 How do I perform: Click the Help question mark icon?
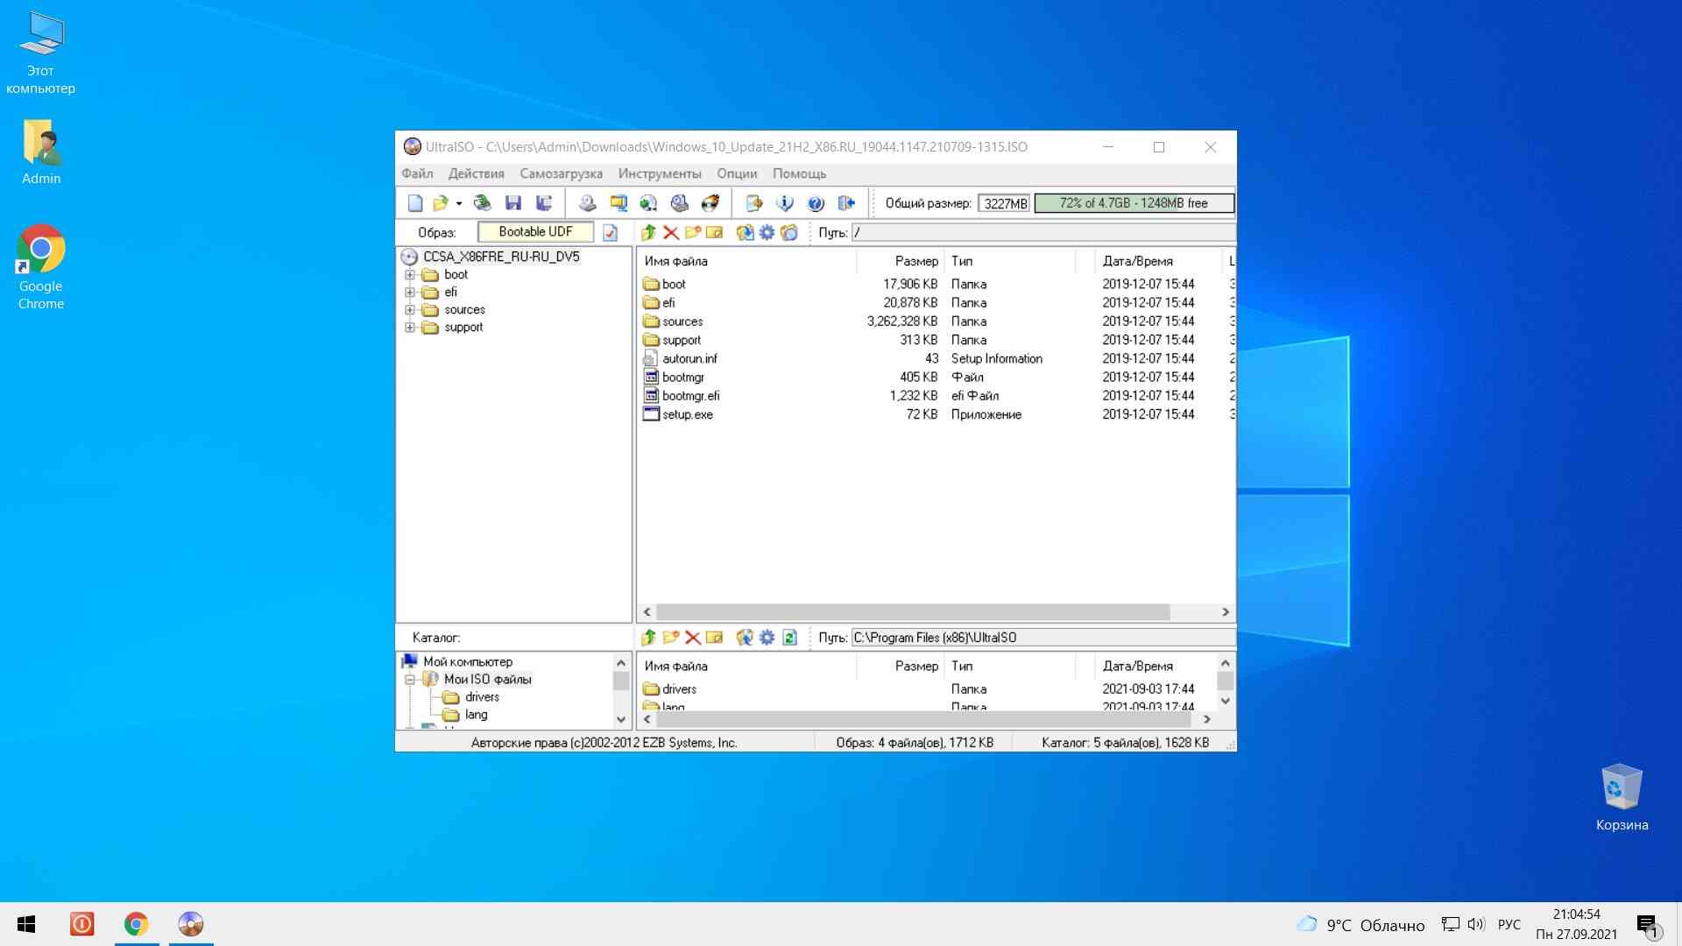tap(816, 203)
